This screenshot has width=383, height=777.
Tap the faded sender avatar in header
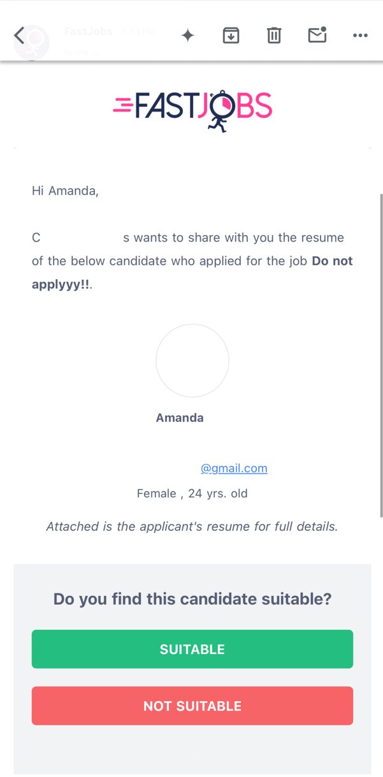coord(32,43)
